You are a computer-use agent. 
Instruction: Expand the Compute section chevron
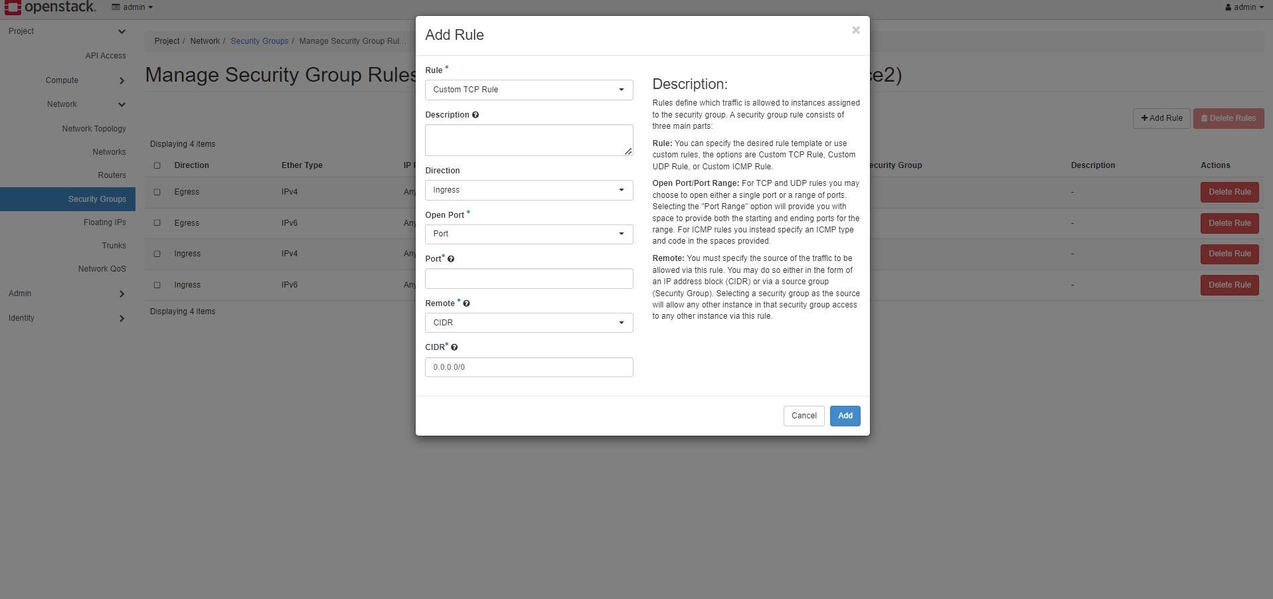pos(122,81)
